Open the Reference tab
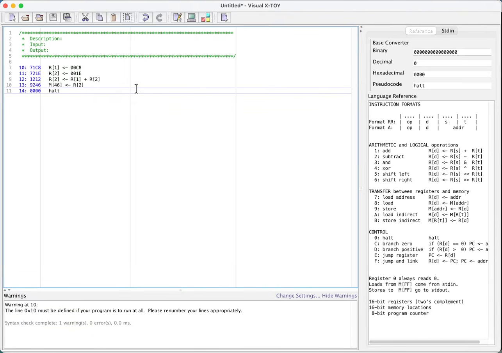502x353 pixels. click(421, 31)
